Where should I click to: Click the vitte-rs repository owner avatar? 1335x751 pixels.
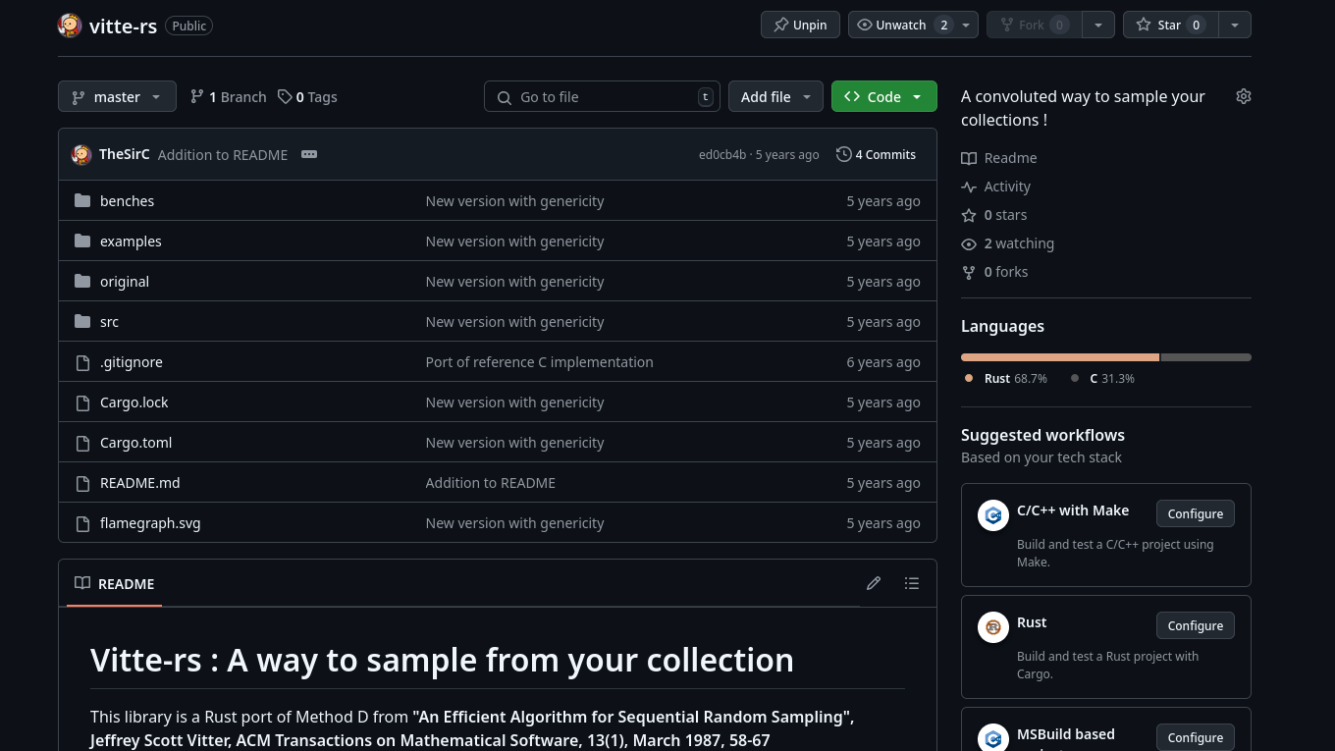click(x=70, y=26)
